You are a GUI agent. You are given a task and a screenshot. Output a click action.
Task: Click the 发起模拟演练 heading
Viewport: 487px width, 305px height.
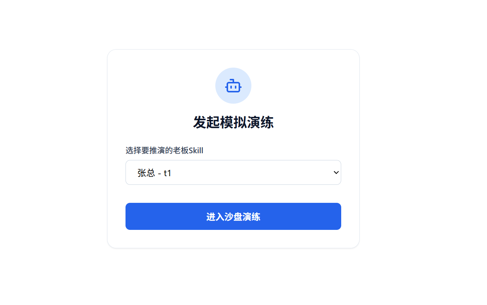coord(233,122)
